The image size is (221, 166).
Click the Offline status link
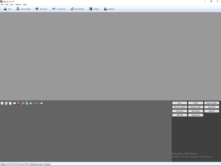(3, 164)
